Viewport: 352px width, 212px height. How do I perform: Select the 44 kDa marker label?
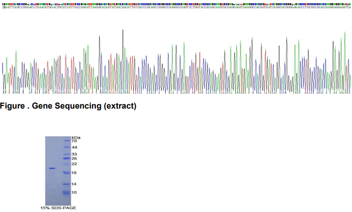tap(74, 147)
